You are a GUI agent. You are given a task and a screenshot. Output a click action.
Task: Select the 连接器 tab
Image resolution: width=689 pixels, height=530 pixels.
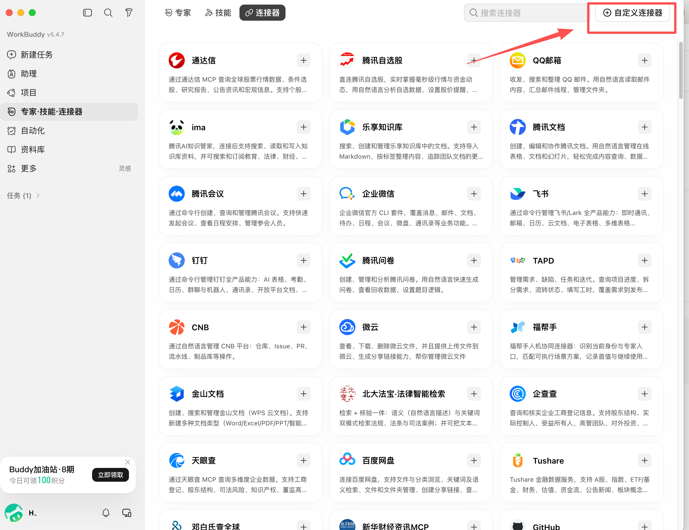point(262,13)
